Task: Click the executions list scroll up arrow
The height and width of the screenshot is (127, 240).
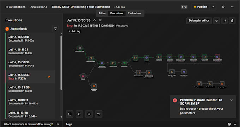Action: click(x=61, y=34)
